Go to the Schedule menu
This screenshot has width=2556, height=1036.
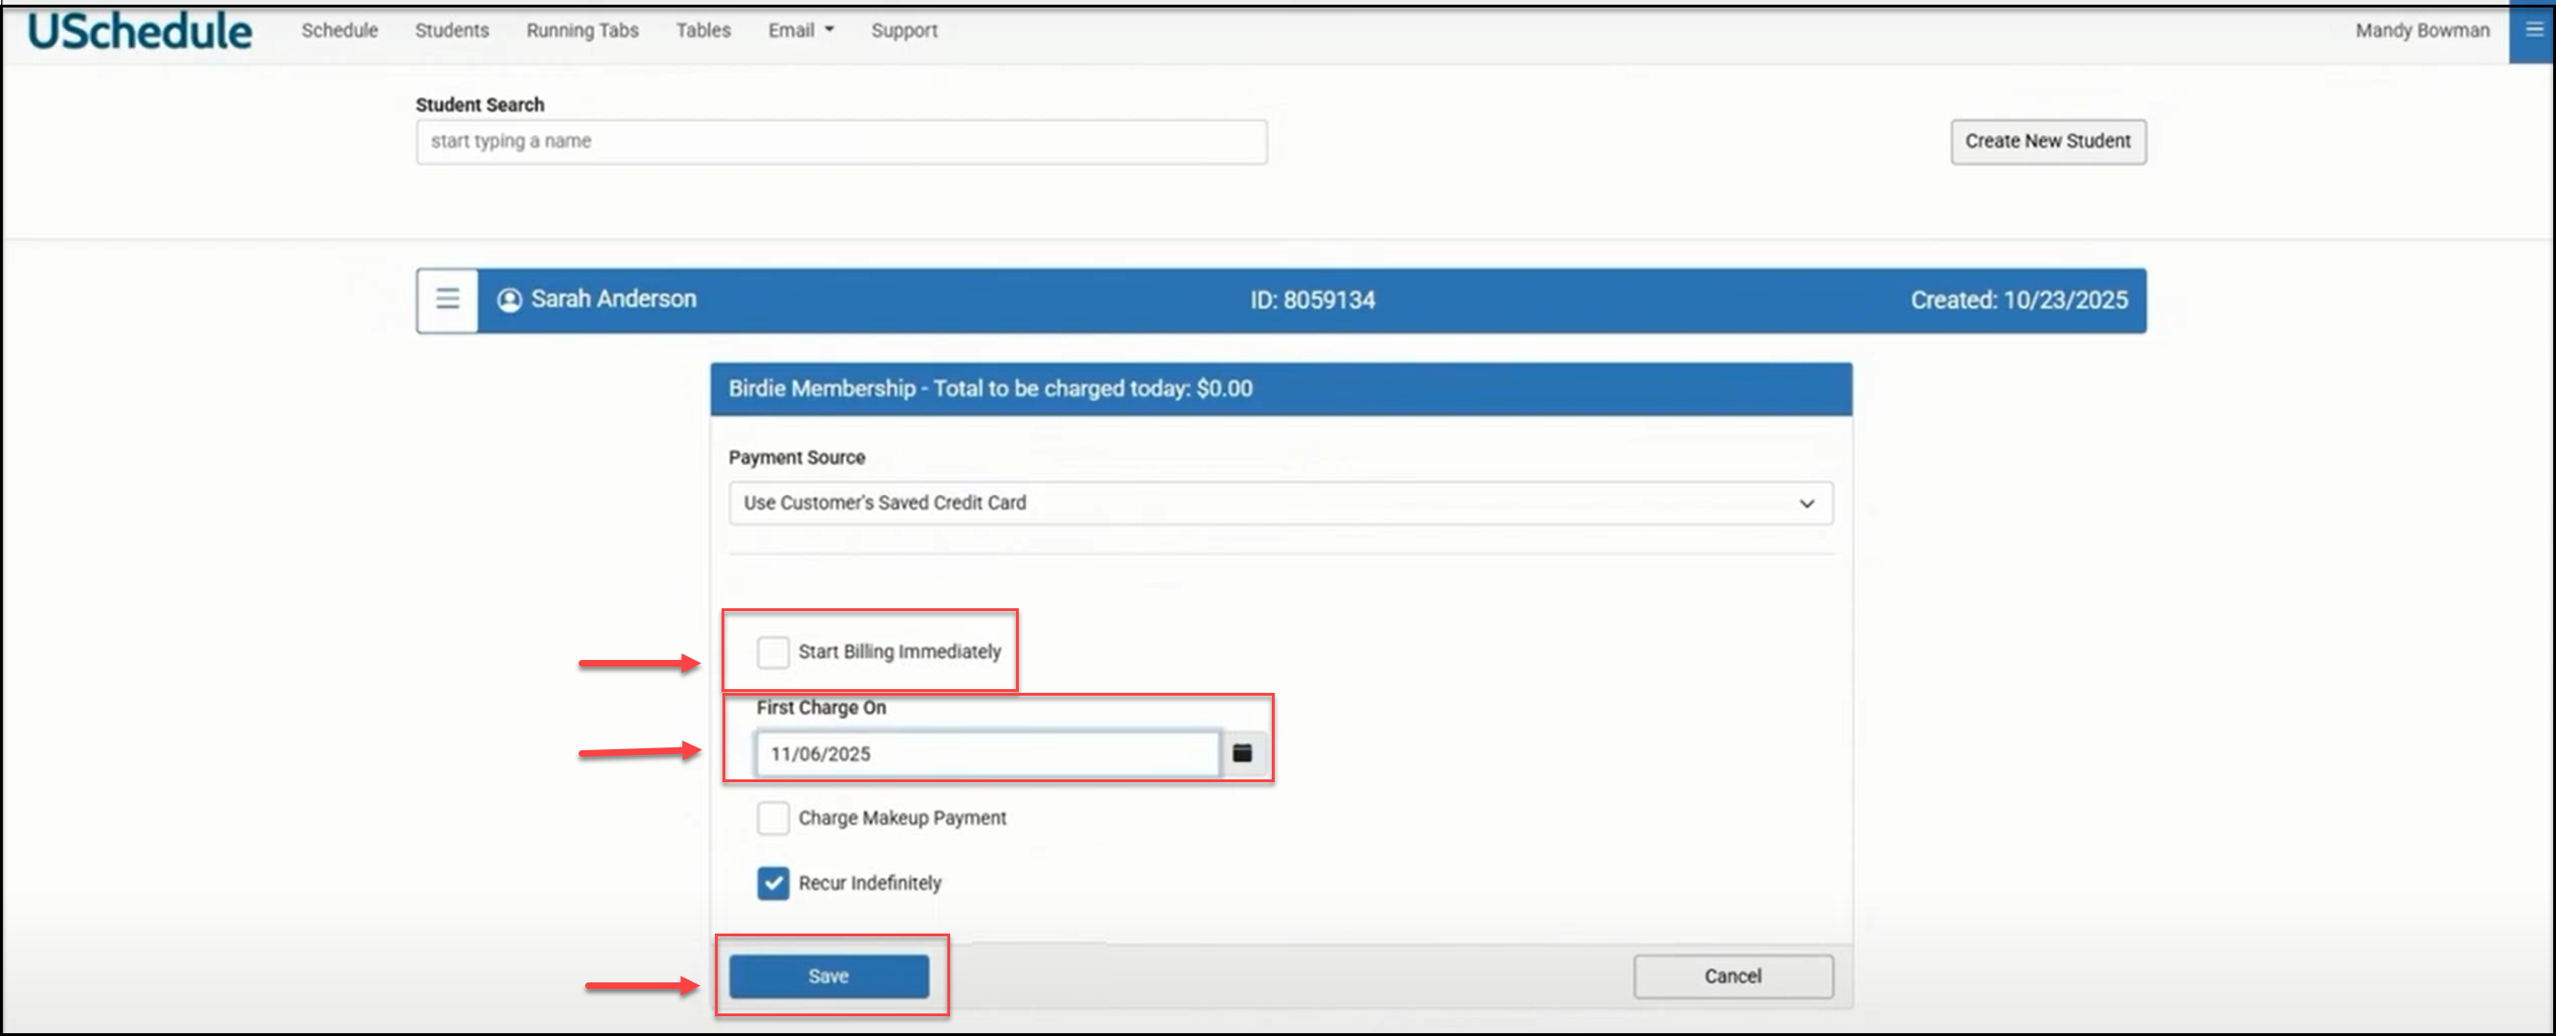340,31
